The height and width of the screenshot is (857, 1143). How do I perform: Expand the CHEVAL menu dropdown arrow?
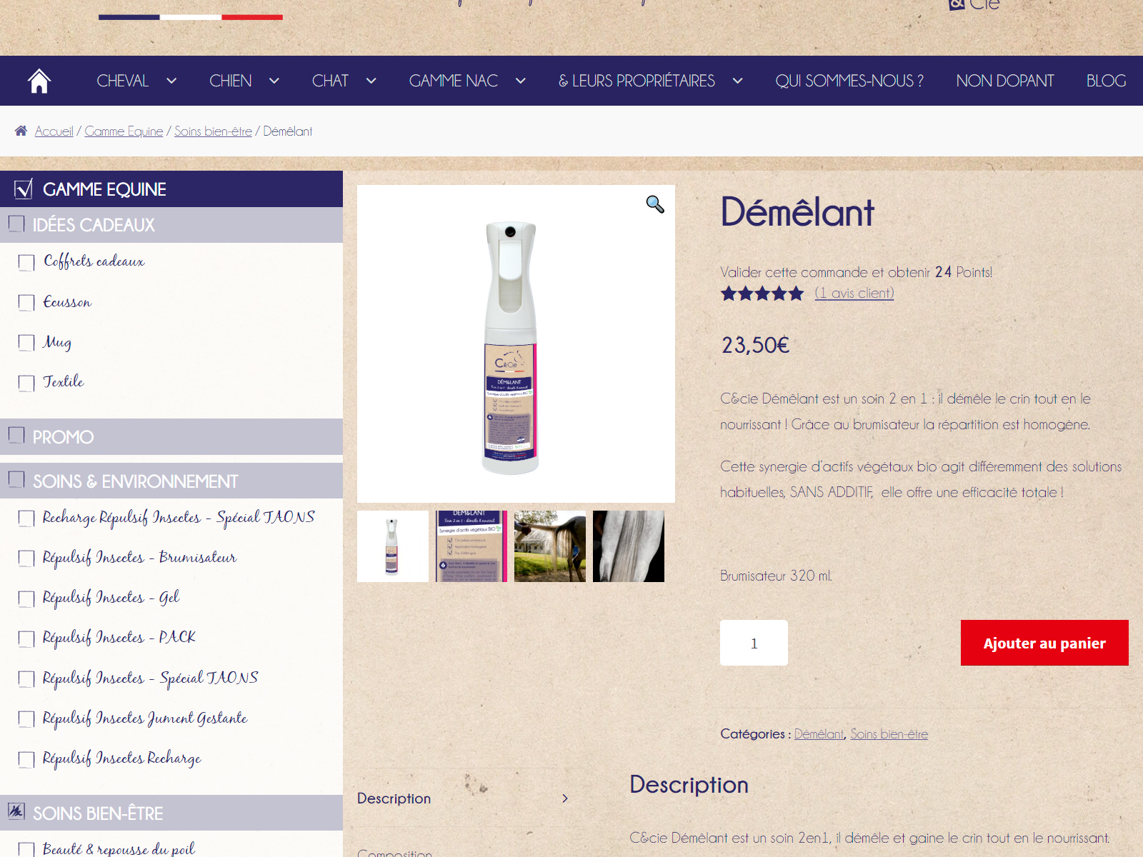[171, 81]
